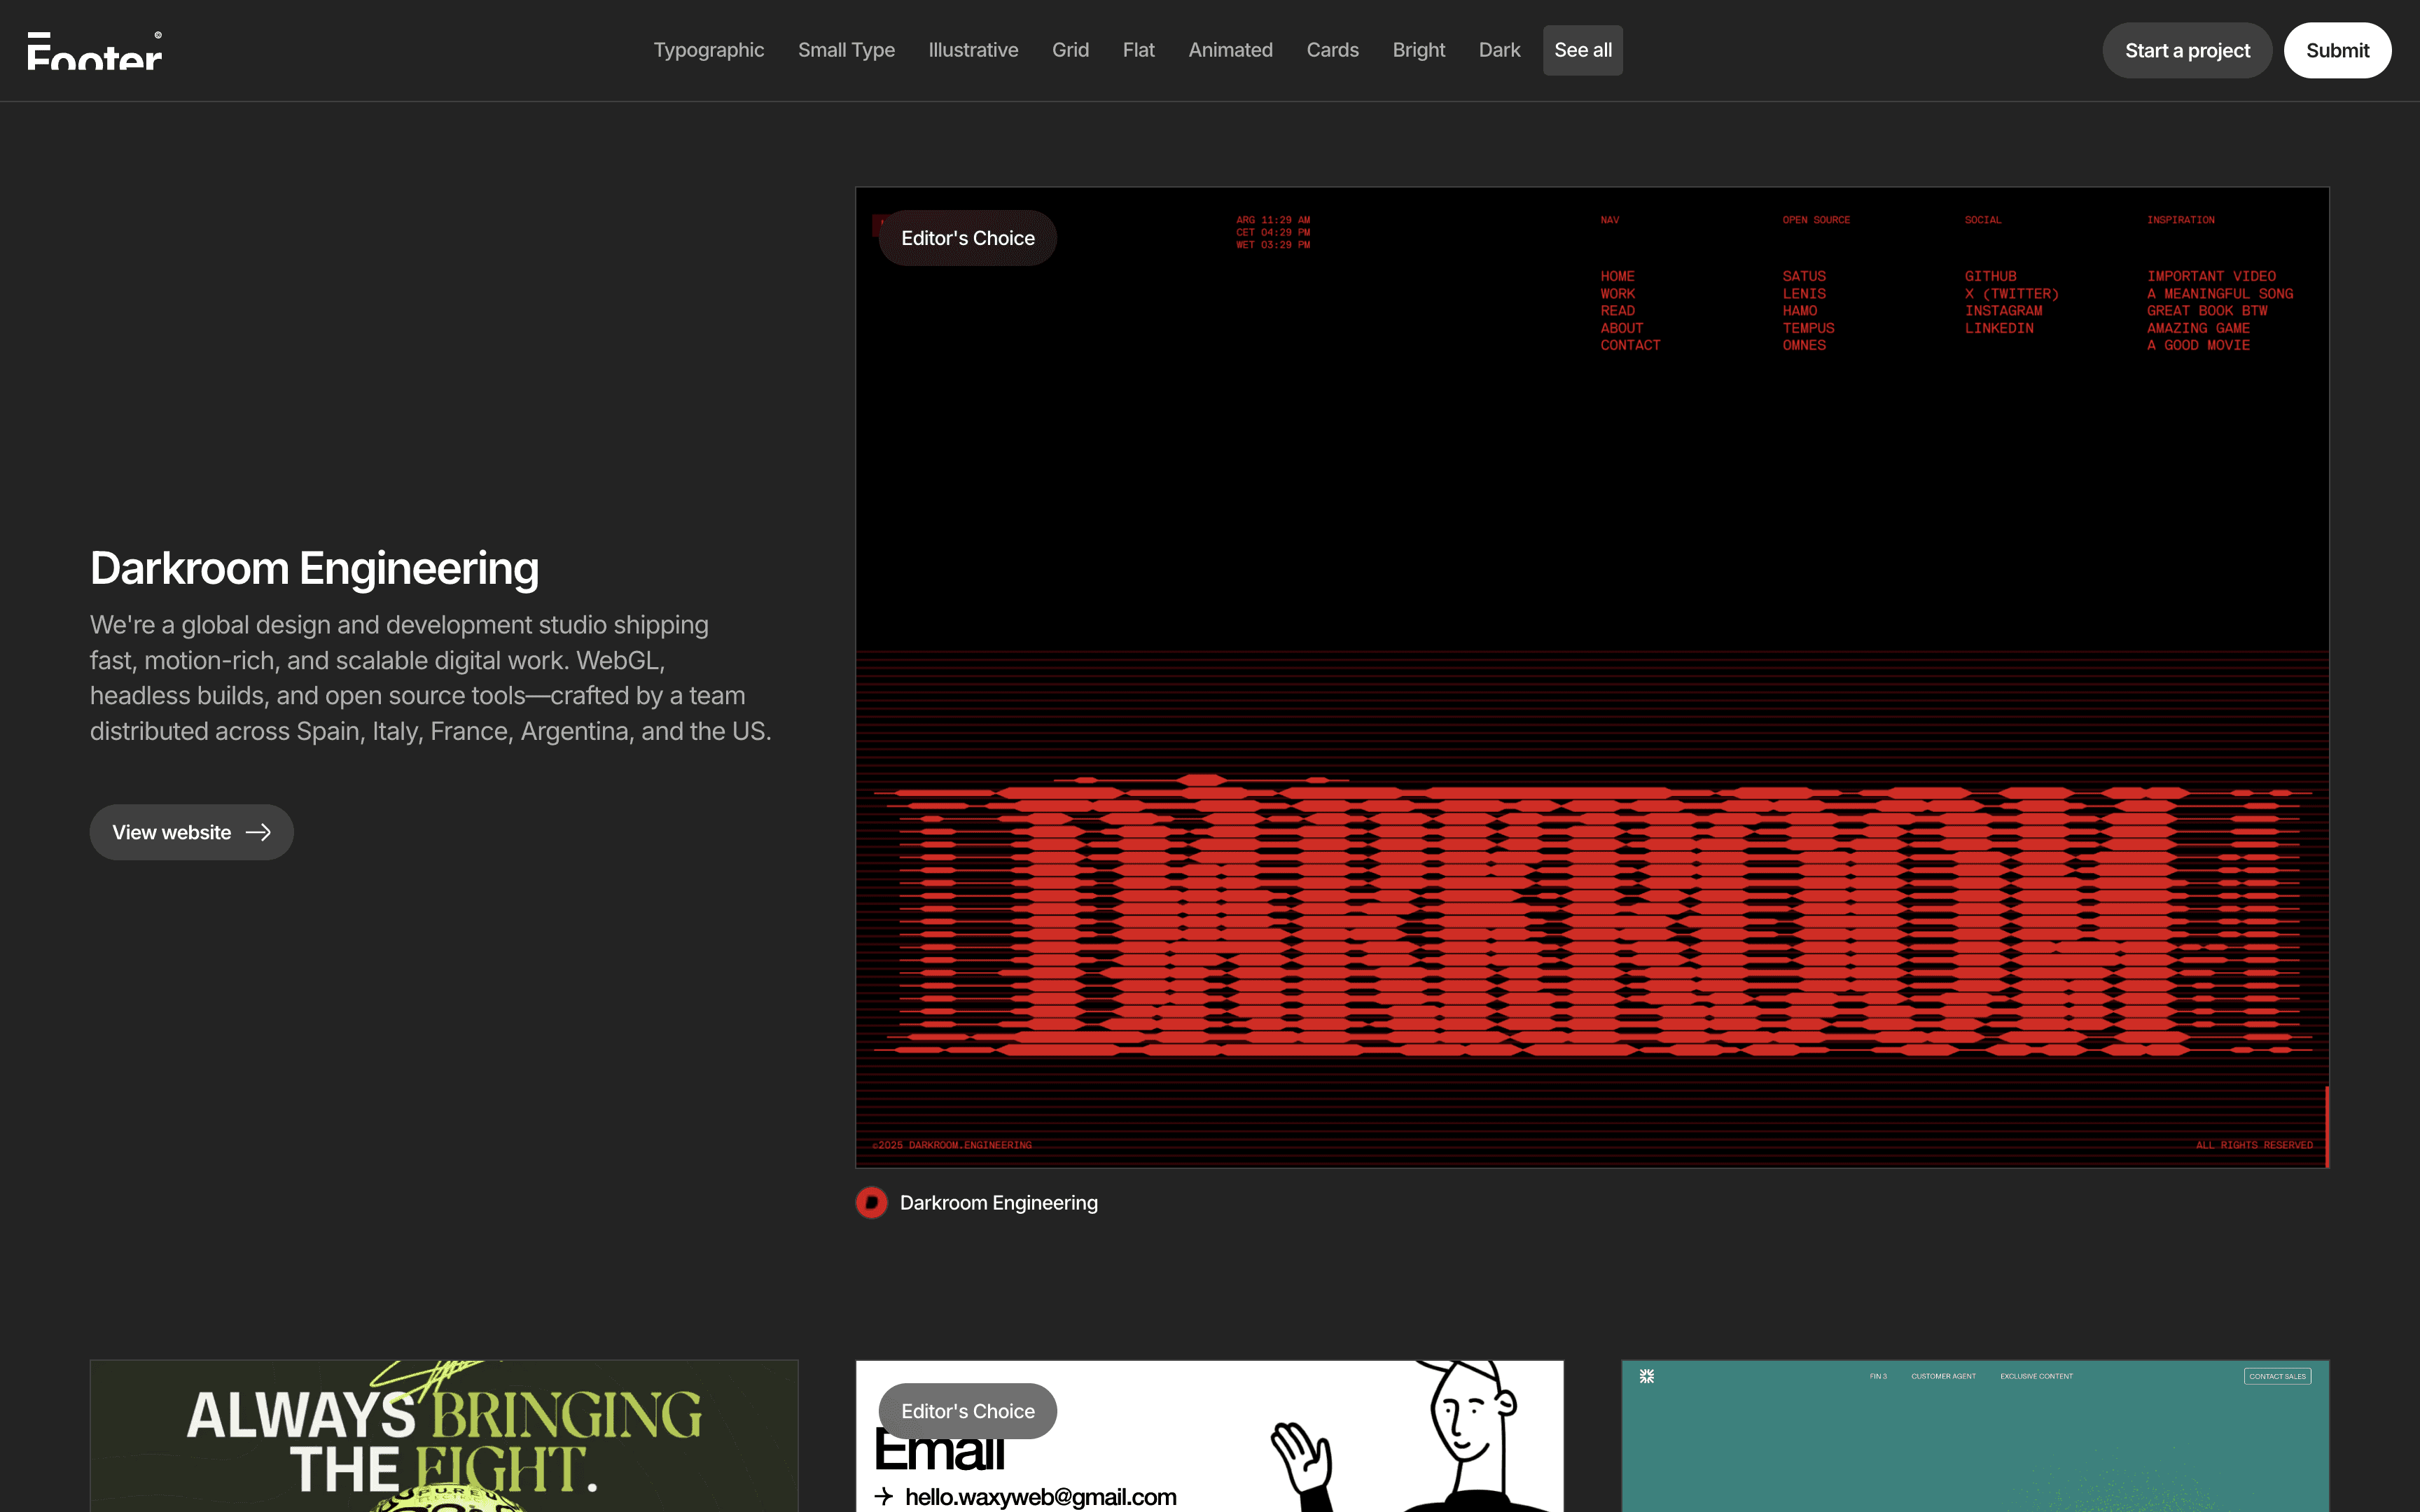Click the Start a project button
The image size is (2420, 1512).
2187,50
